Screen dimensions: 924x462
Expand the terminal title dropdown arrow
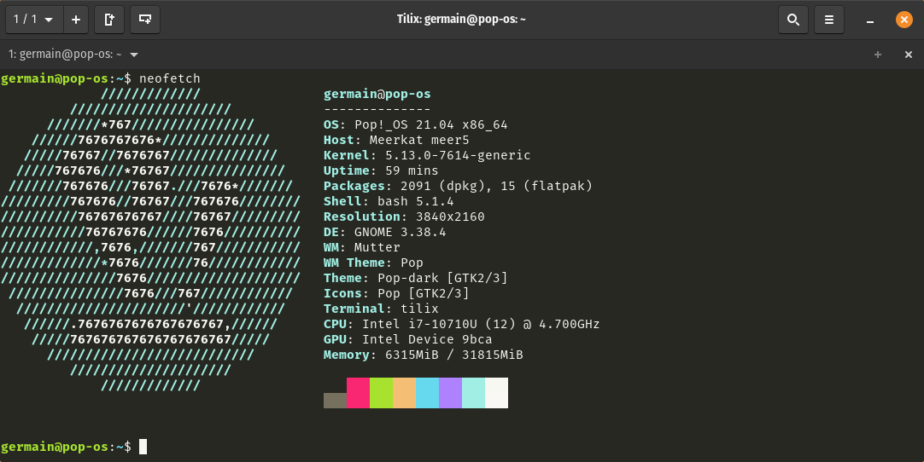coord(134,55)
